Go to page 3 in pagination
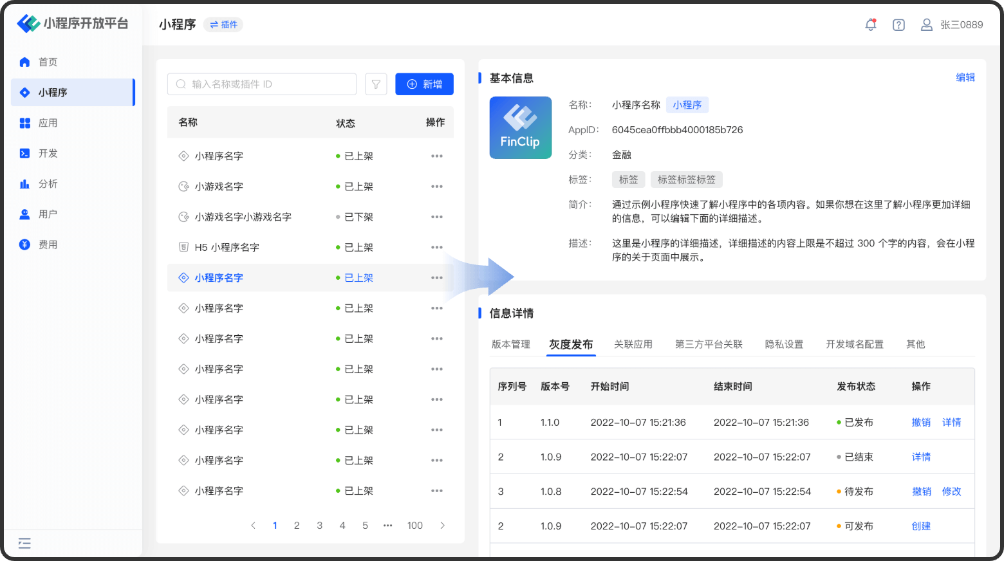 (319, 526)
